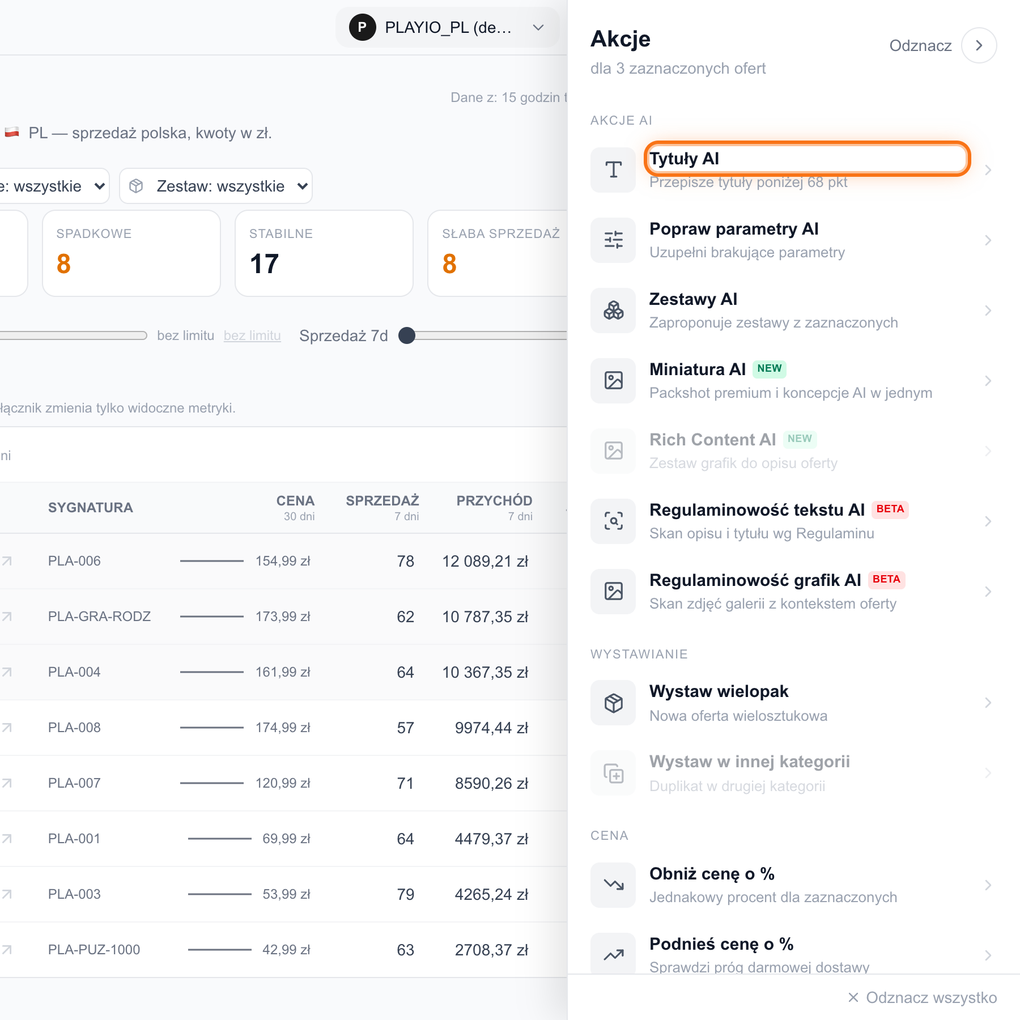Filter by the STABILNE card
Image resolution: width=1020 pixels, height=1020 pixels.
tap(324, 253)
